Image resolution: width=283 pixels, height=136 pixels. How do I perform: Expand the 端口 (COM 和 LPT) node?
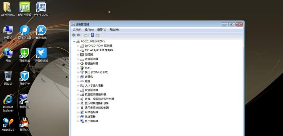coord(78,72)
